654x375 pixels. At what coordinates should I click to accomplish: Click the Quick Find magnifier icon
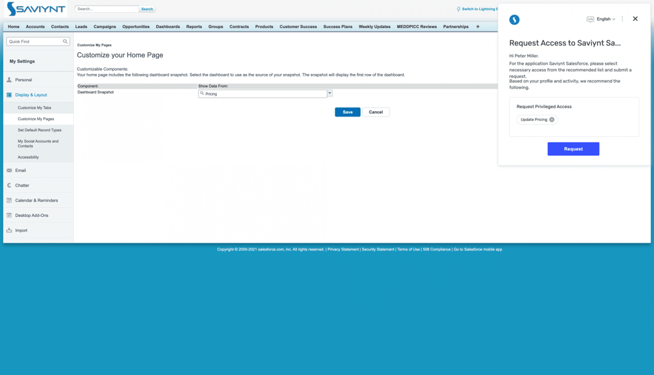[x=65, y=42]
